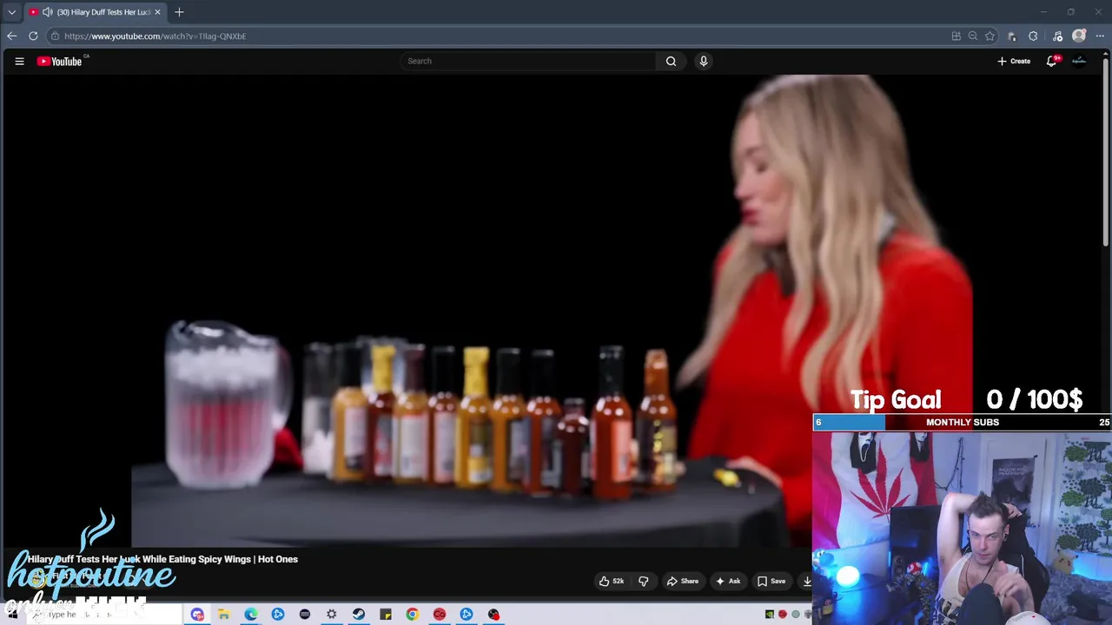Screen dimensions: 1112x625
Task: Open Steam from the taskbar
Action: tap(358, 615)
